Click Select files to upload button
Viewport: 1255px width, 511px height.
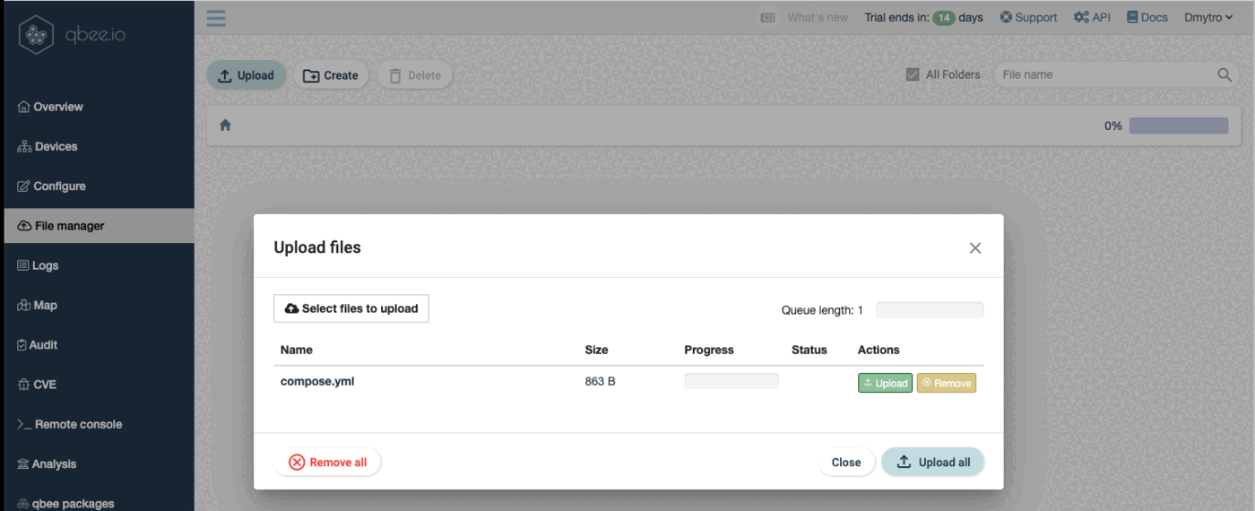tap(351, 308)
